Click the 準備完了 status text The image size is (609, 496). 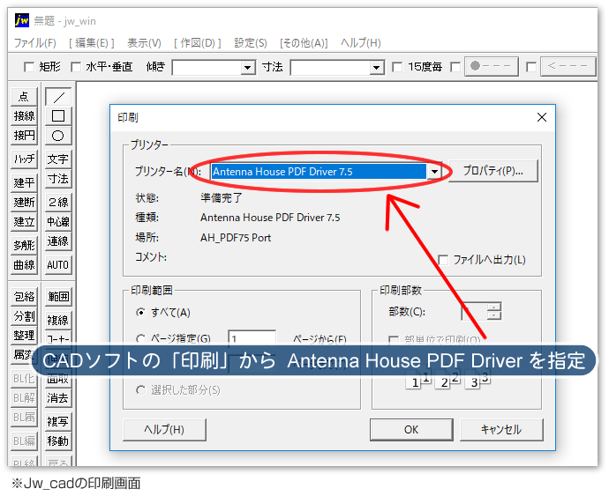click(x=222, y=197)
